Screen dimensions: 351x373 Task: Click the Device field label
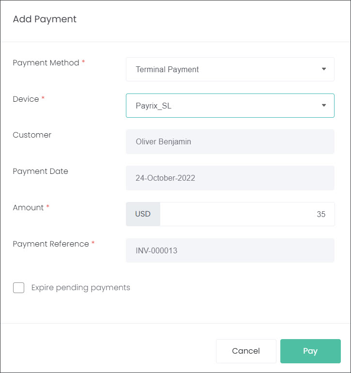[26, 99]
